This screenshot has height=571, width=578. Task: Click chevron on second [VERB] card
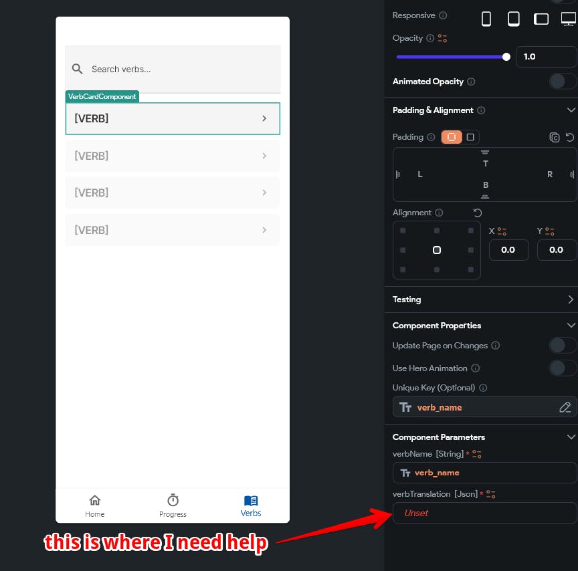[x=264, y=156]
